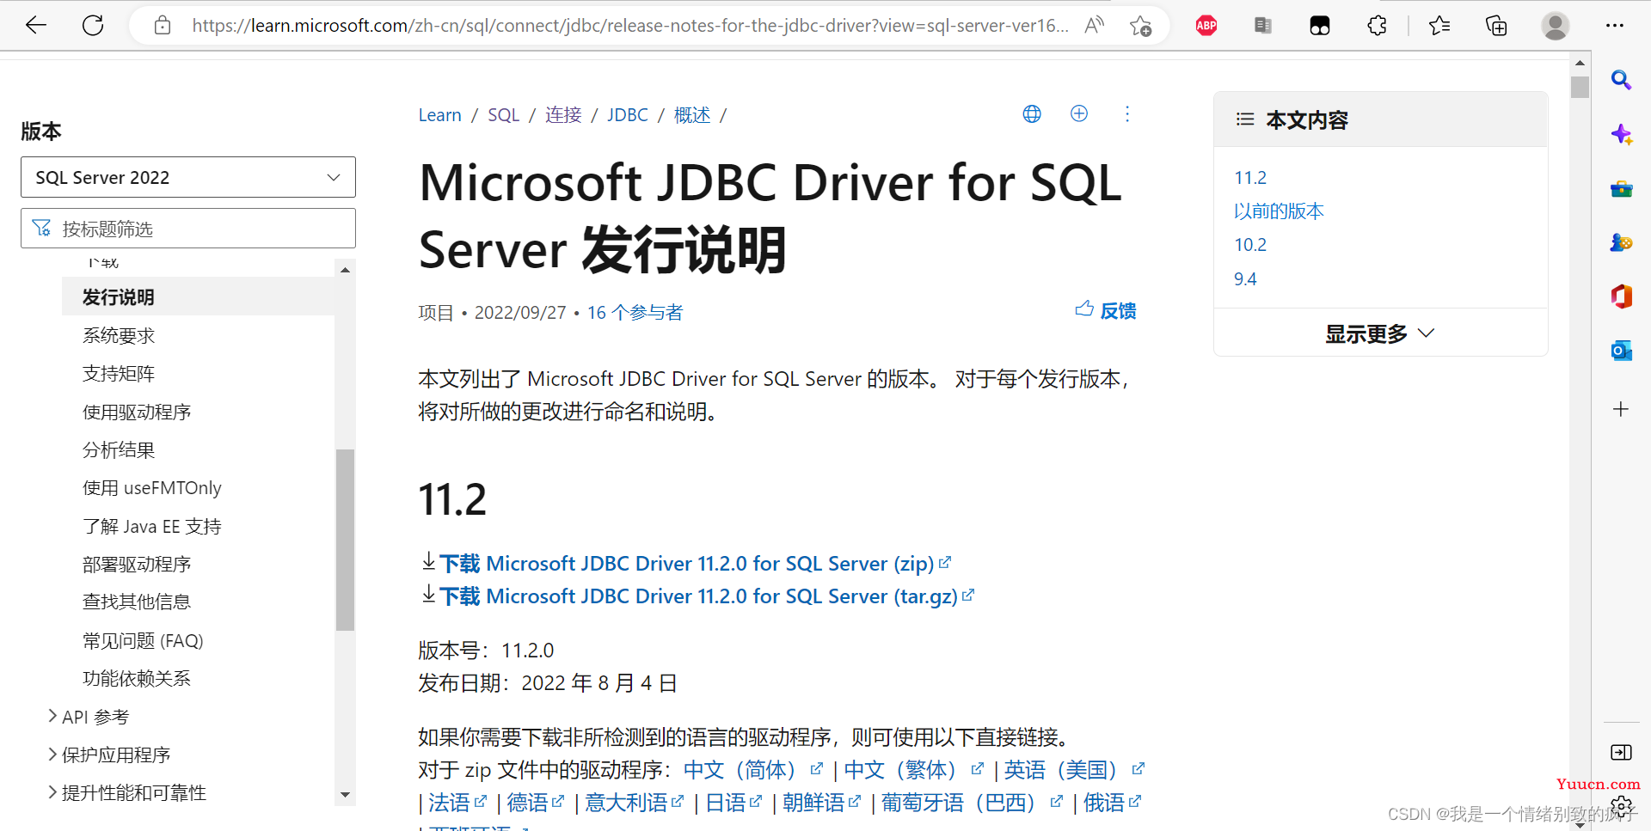The width and height of the screenshot is (1651, 831).
Task: Jump to section 9.4 in contents
Action: [1245, 279]
